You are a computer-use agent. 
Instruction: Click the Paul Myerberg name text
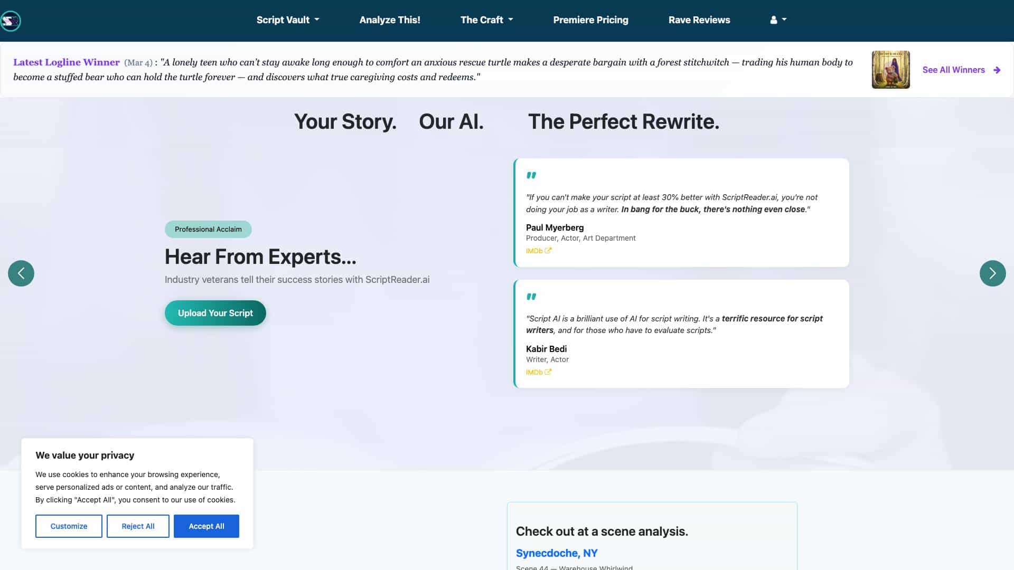pyautogui.click(x=555, y=227)
